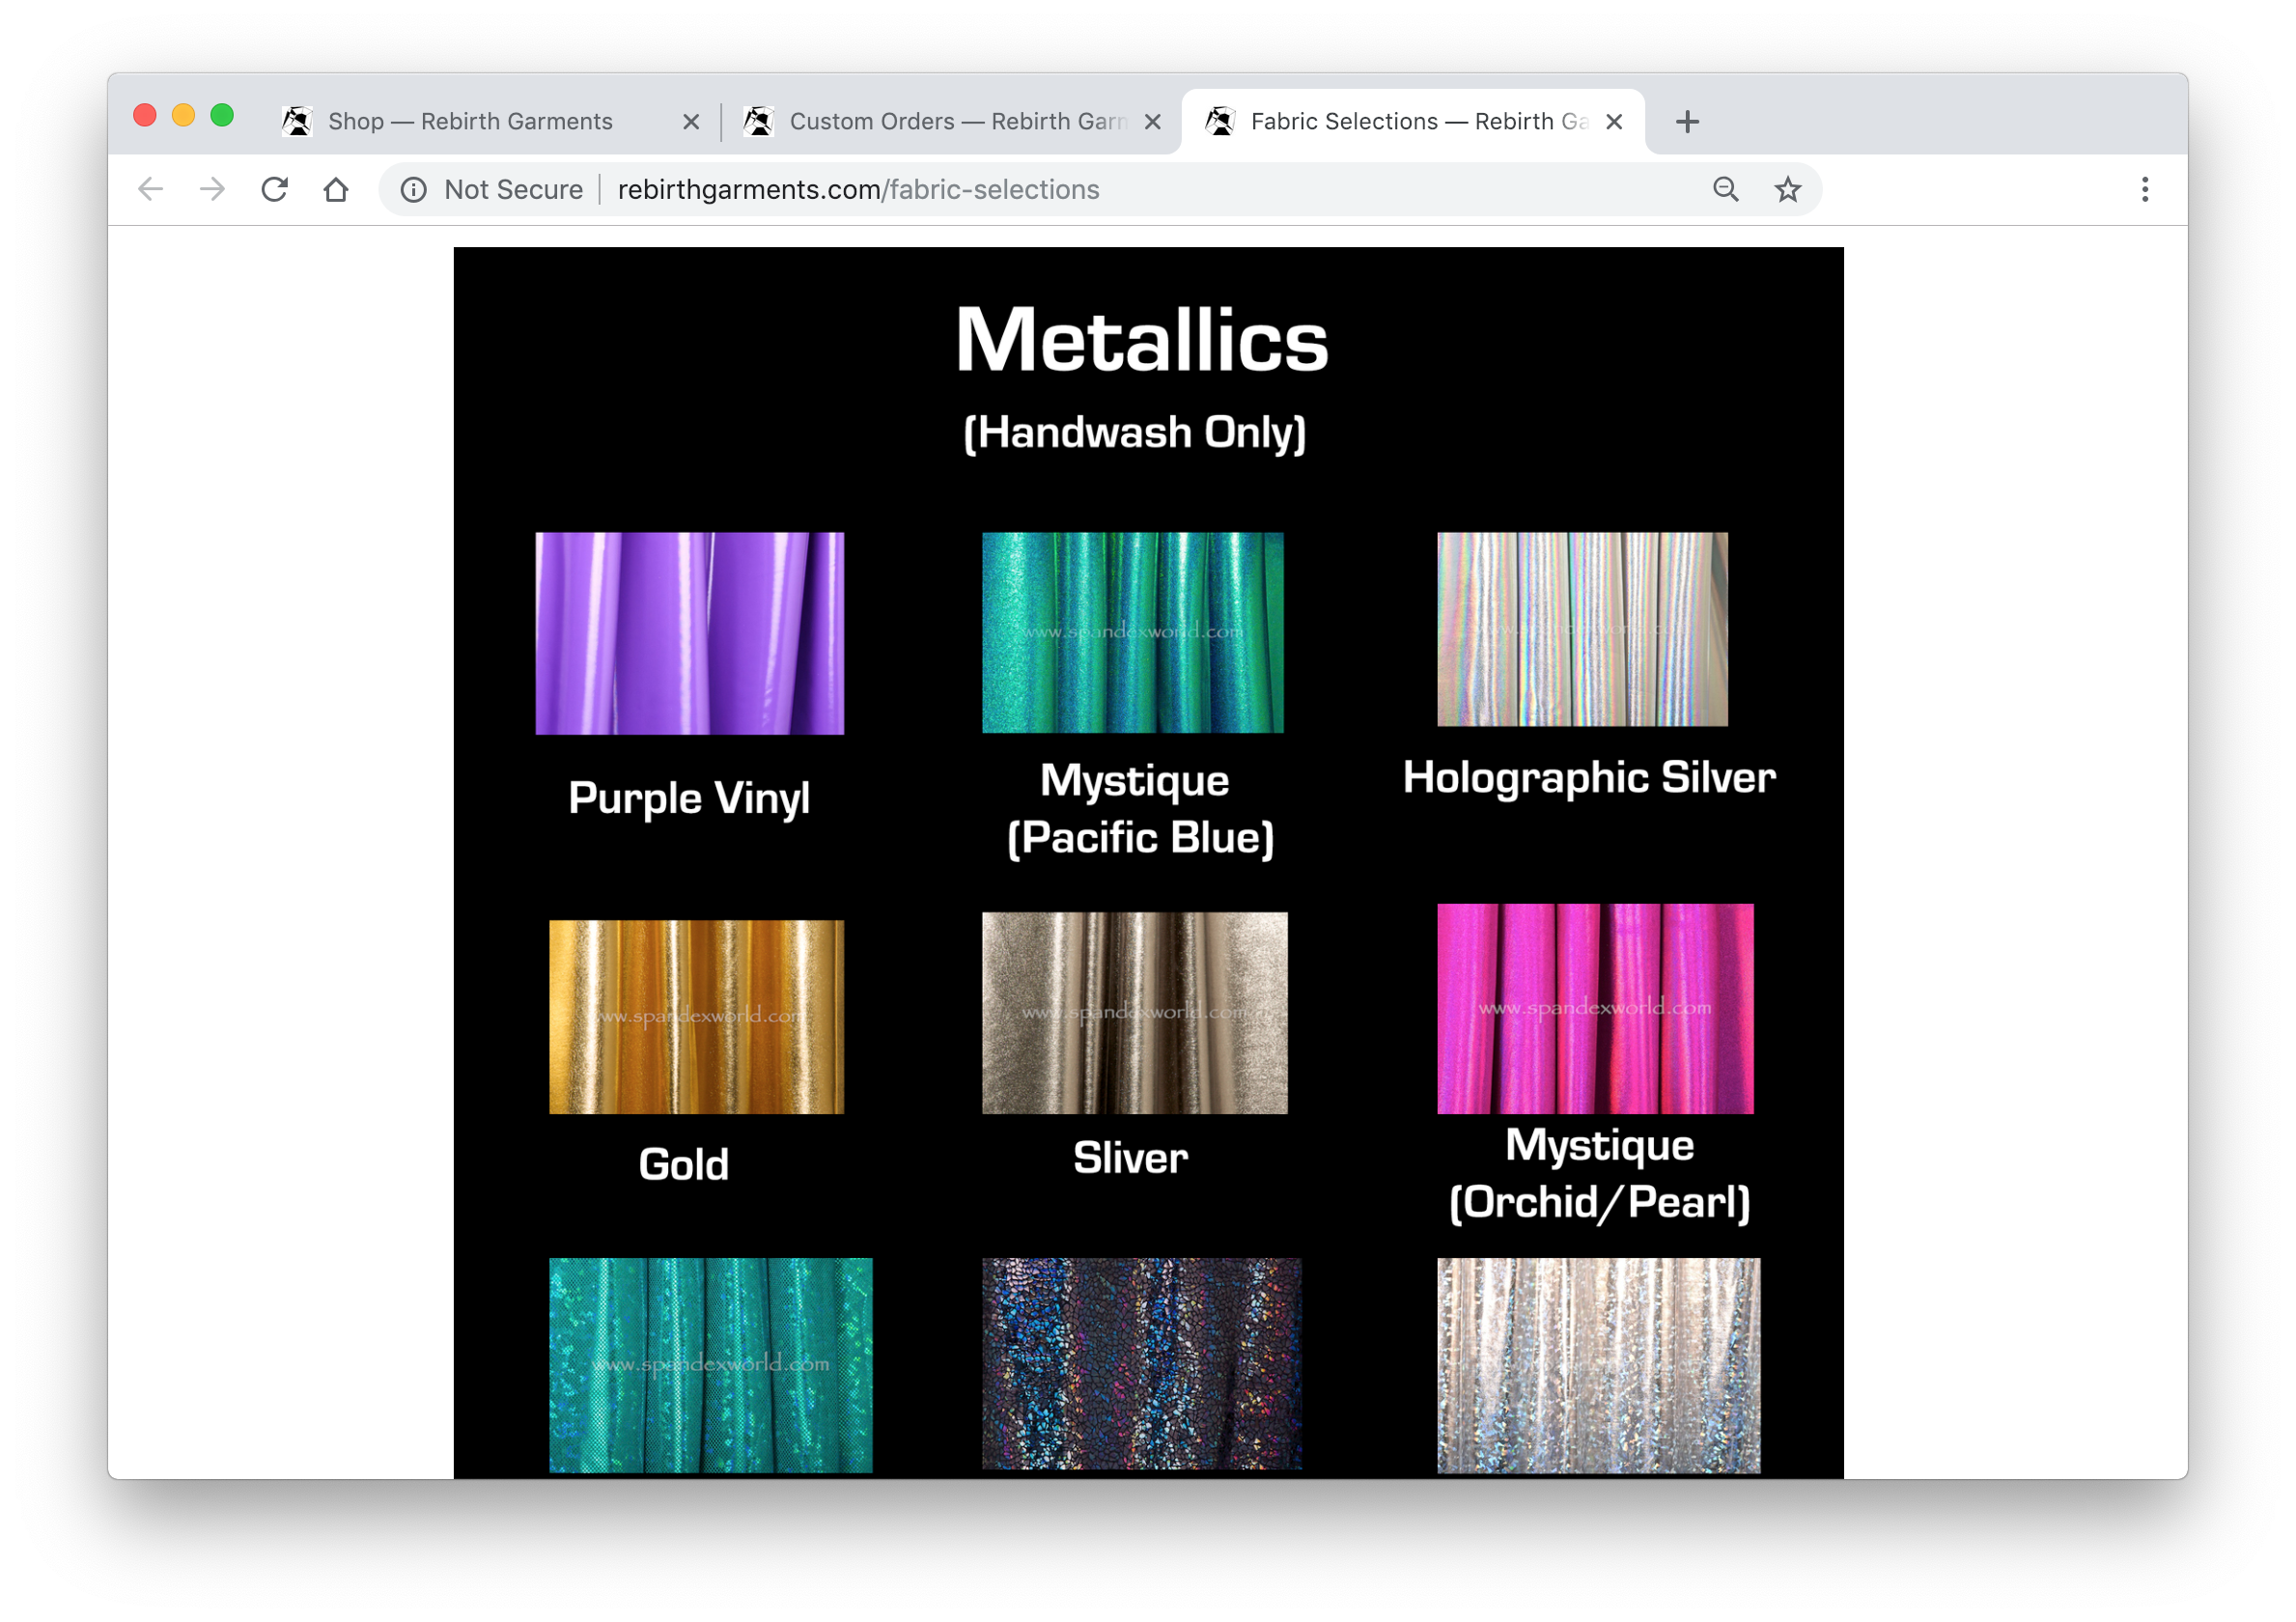Screen dimensions: 2296x1622
Task: Go to the browser home page
Action: 336,189
